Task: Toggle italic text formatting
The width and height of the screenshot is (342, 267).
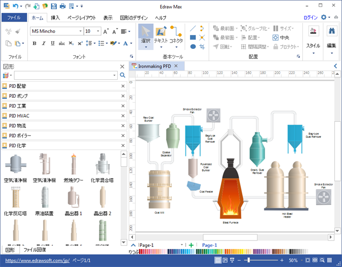Action: (43, 43)
